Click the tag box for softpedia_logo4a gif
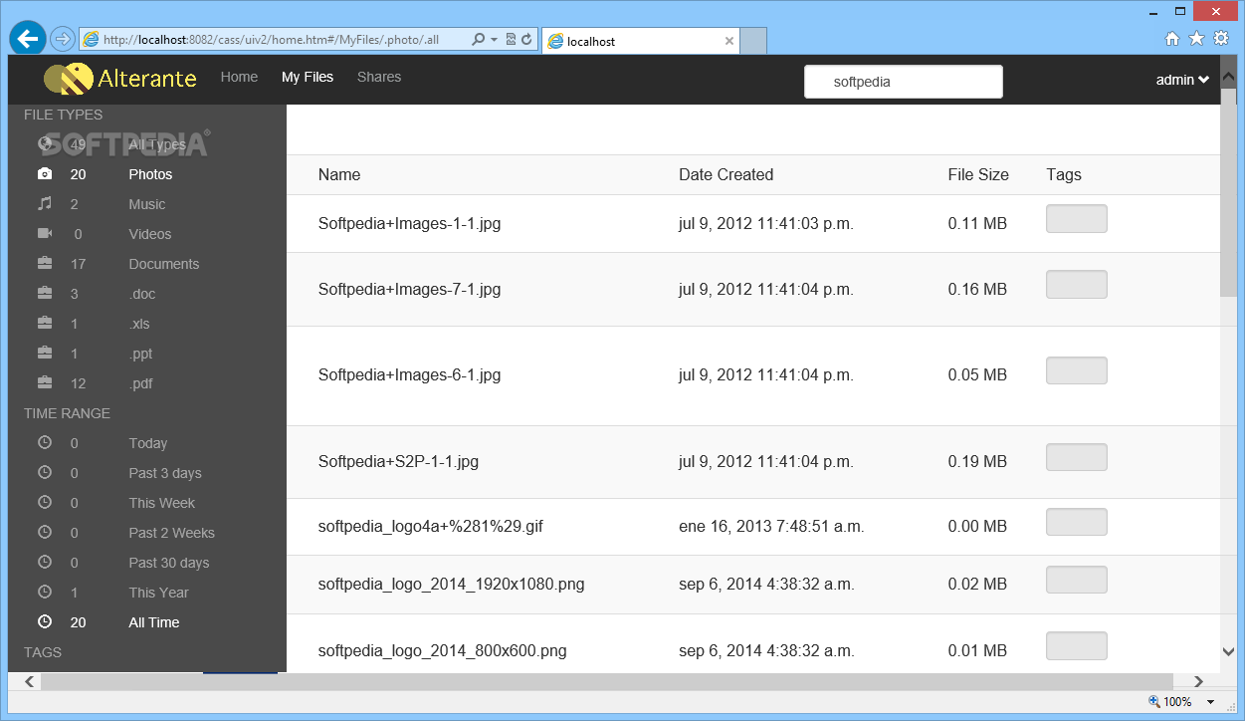Screen dimensions: 1245x721 point(1077,522)
